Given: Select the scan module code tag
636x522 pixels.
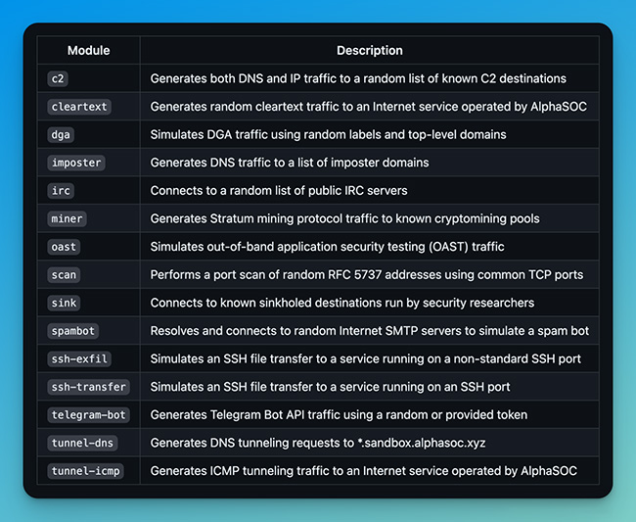Looking at the screenshot, I should point(65,275).
